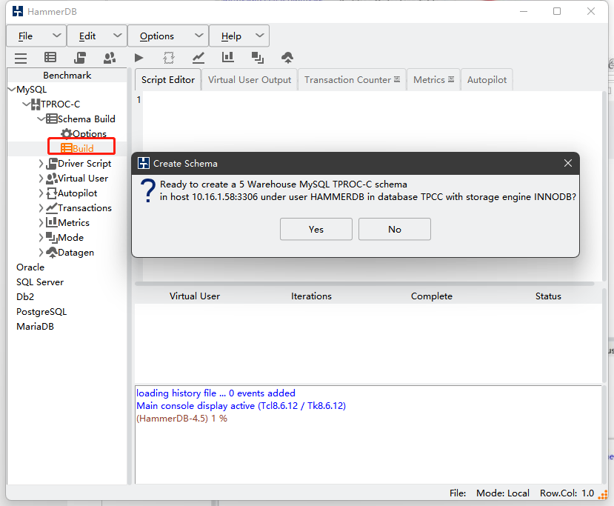Click the orange status indicator in the status bar
Image resolution: width=614 pixels, height=506 pixels.
603,495
